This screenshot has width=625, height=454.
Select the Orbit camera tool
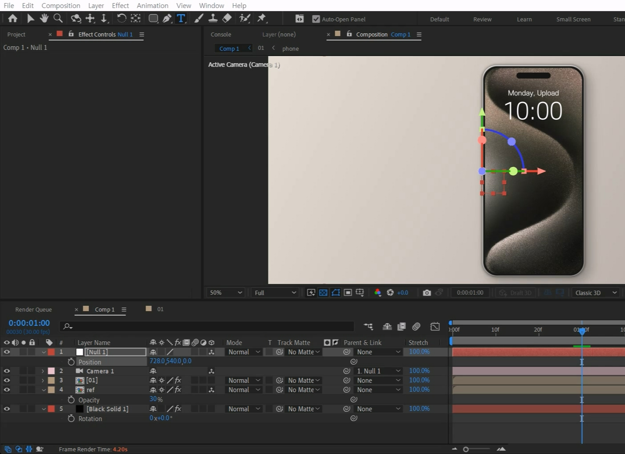(76, 18)
